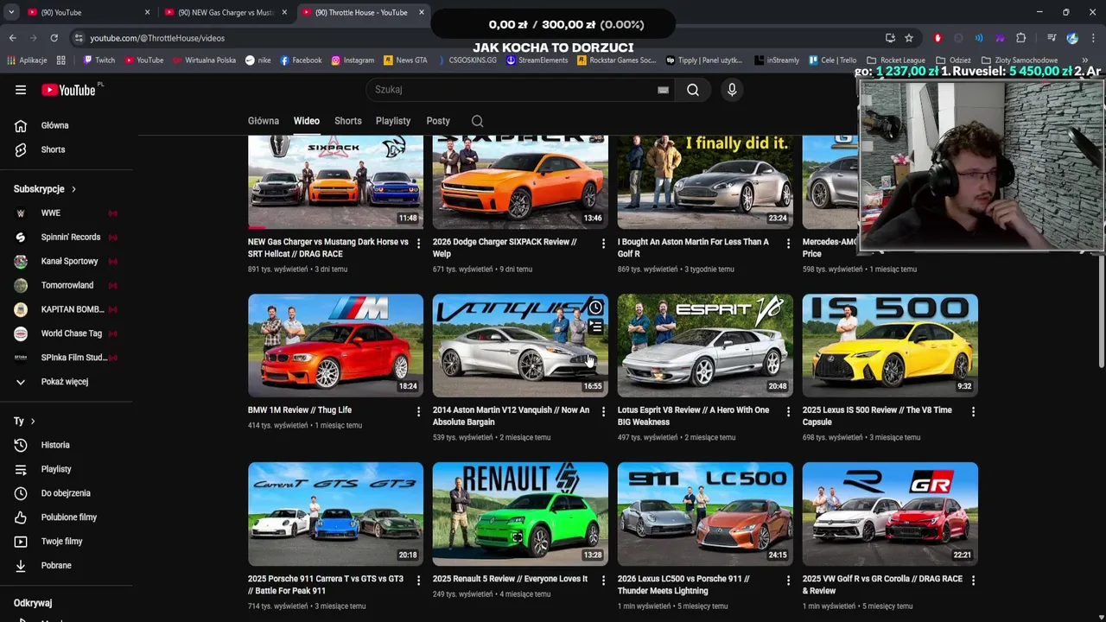Show more bookmarks with chevron
This screenshot has height=622, width=1106.
tap(1085, 60)
